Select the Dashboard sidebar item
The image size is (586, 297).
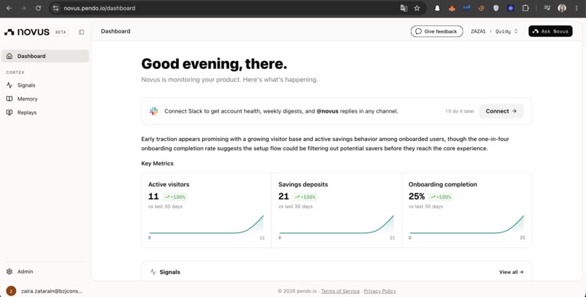click(x=45, y=56)
